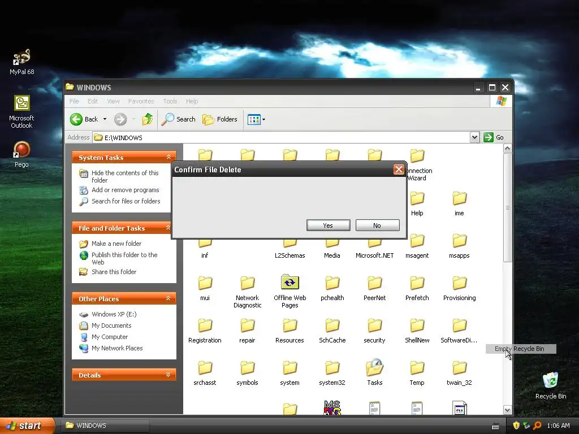
Task: Select the twain_32 folder
Action: click(459, 373)
